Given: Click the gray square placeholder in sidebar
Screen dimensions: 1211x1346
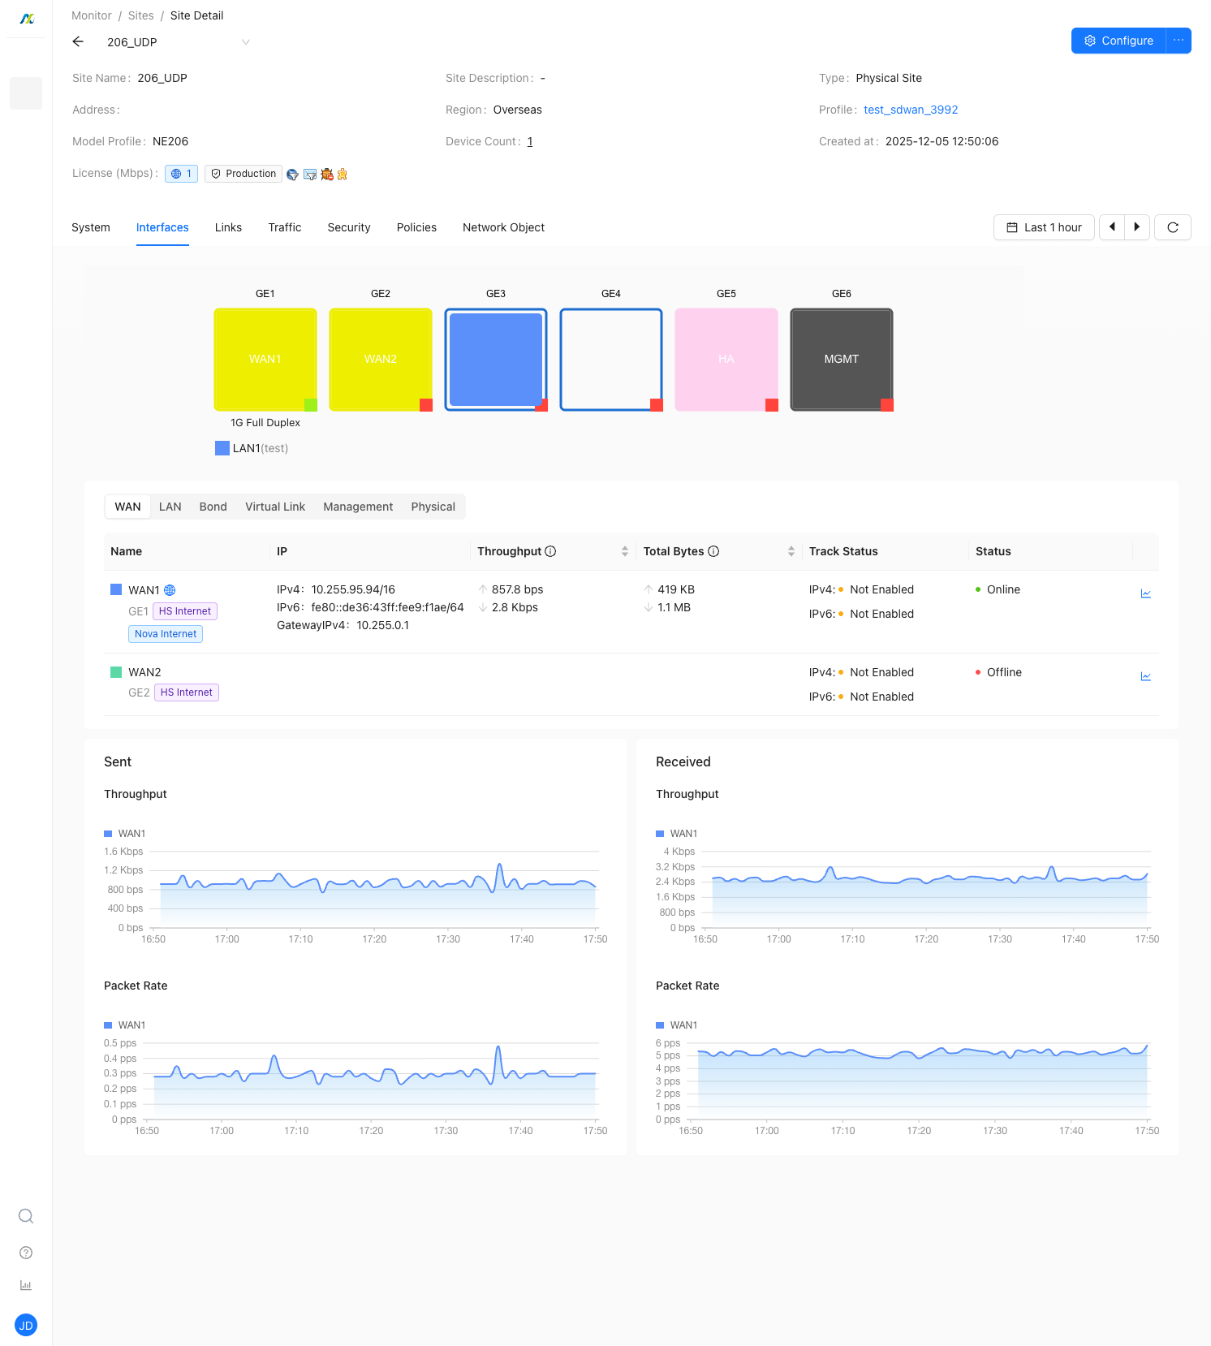Looking at the screenshot, I should click(x=26, y=93).
